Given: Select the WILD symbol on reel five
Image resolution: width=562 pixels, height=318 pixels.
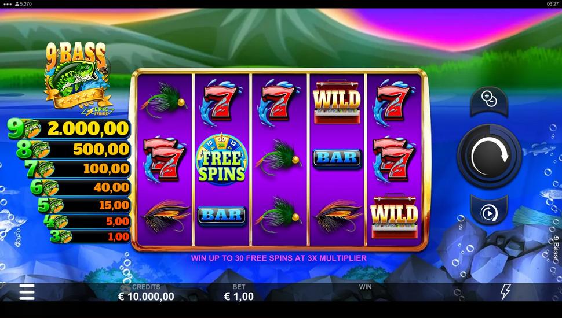Looking at the screenshot, I should coord(394,216).
